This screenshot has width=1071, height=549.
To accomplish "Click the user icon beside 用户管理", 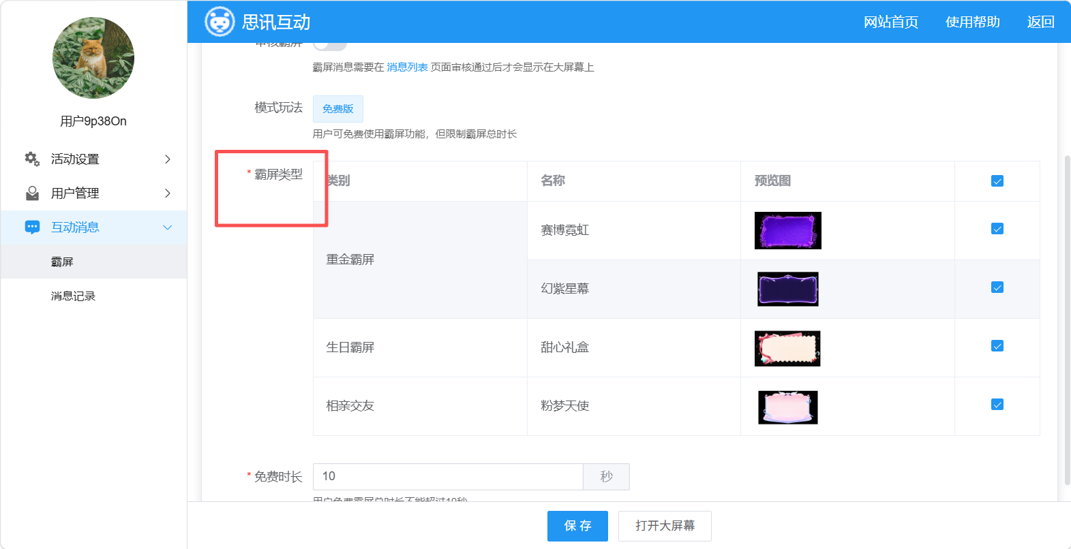I will coord(32,193).
